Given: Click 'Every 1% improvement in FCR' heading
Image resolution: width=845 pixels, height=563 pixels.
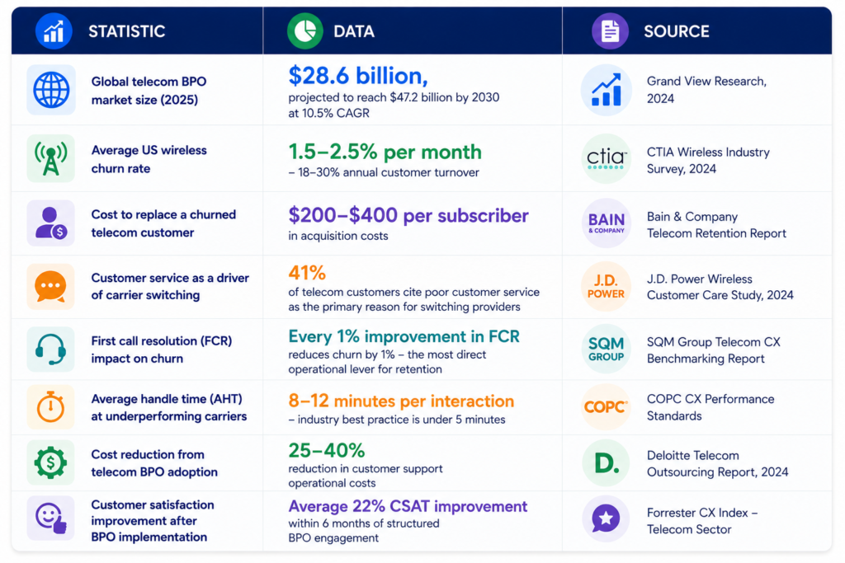Looking at the screenshot, I should click(404, 336).
